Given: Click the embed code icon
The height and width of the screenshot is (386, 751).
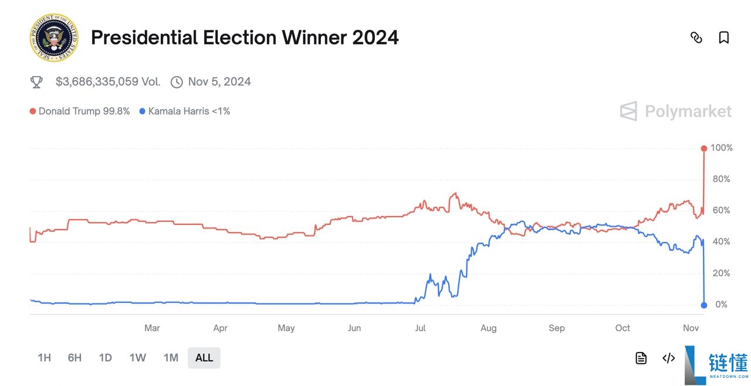Looking at the screenshot, I should pos(668,358).
